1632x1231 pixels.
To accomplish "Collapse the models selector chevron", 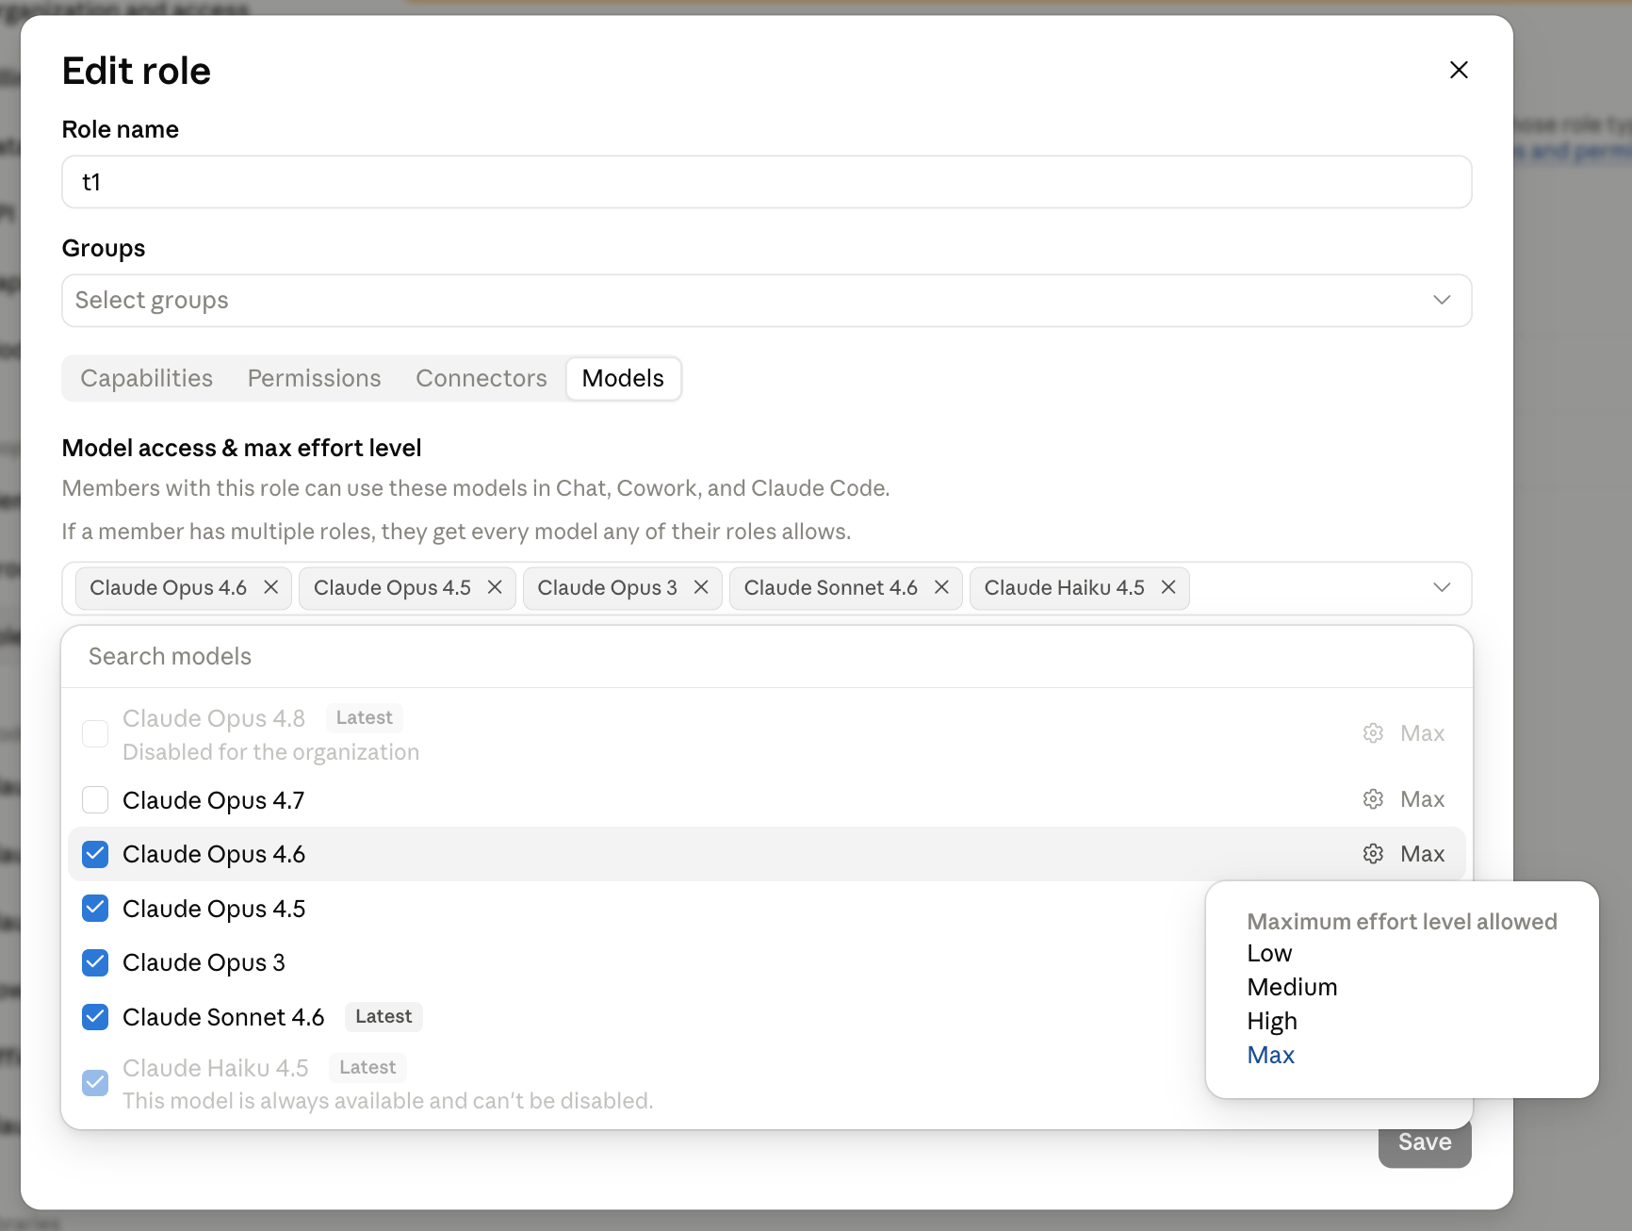I will tap(1442, 587).
